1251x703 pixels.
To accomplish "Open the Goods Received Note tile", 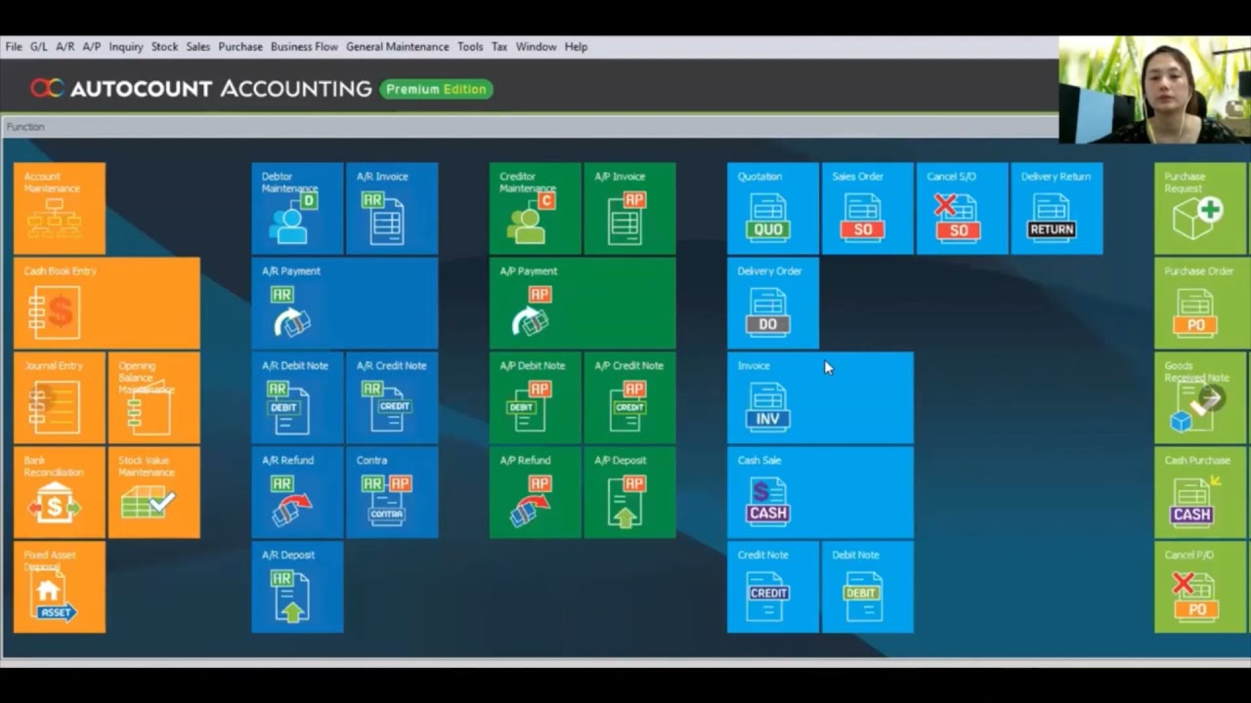I will [x=1200, y=397].
